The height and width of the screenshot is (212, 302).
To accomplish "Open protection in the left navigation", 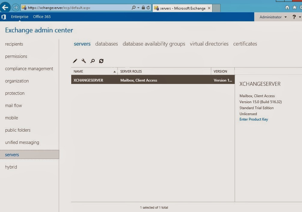I will 15,93.
